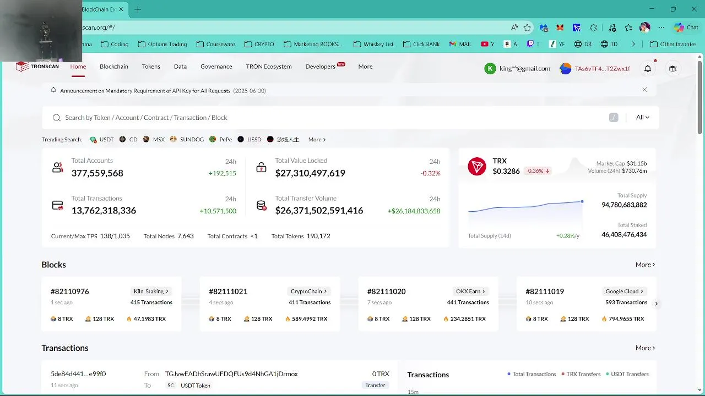The width and height of the screenshot is (705, 396).
Task: Open the browser Settings and more menu
Action: [661, 28]
